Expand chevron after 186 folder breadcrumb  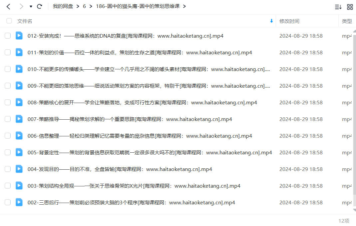184,6
